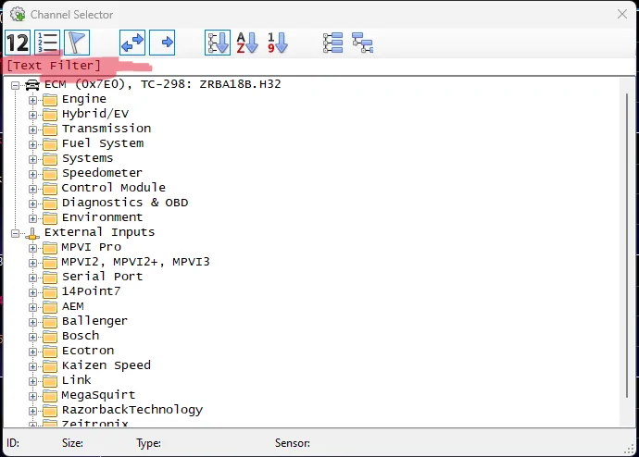Viewport: 639px width, 457px height.
Task: Expand the MPVI2, MPVI2+, MPVI3 folder
Action: point(32,263)
